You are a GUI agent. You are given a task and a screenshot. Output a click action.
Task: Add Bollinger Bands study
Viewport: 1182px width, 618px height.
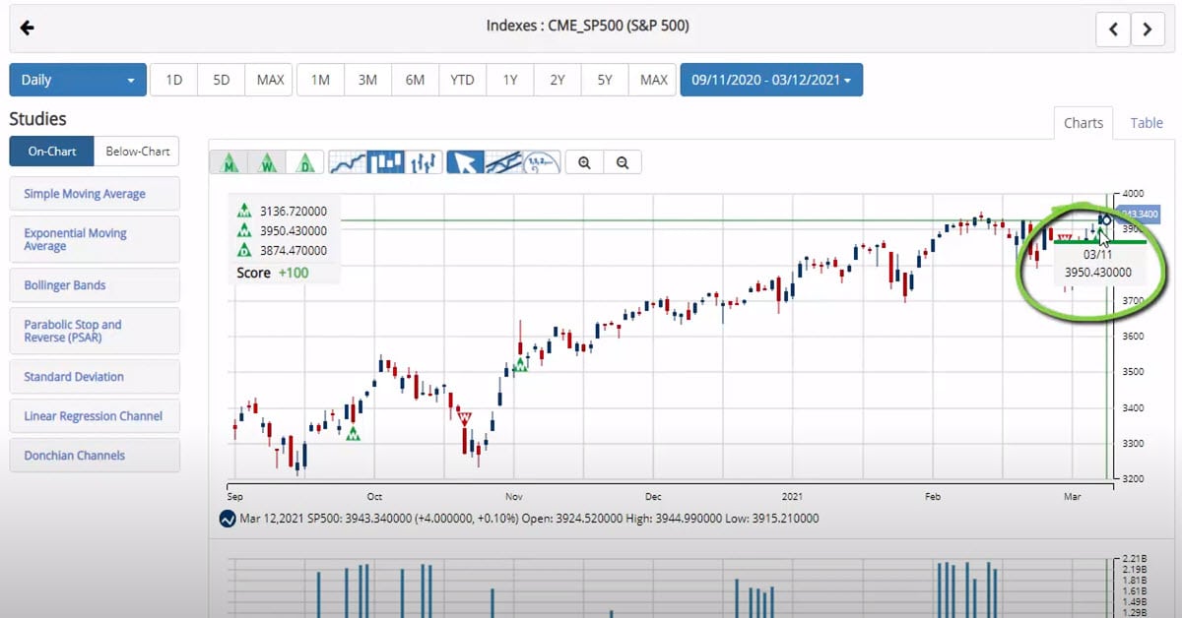(x=95, y=285)
